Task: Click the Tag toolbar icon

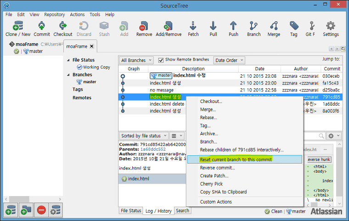Action: 294,26
